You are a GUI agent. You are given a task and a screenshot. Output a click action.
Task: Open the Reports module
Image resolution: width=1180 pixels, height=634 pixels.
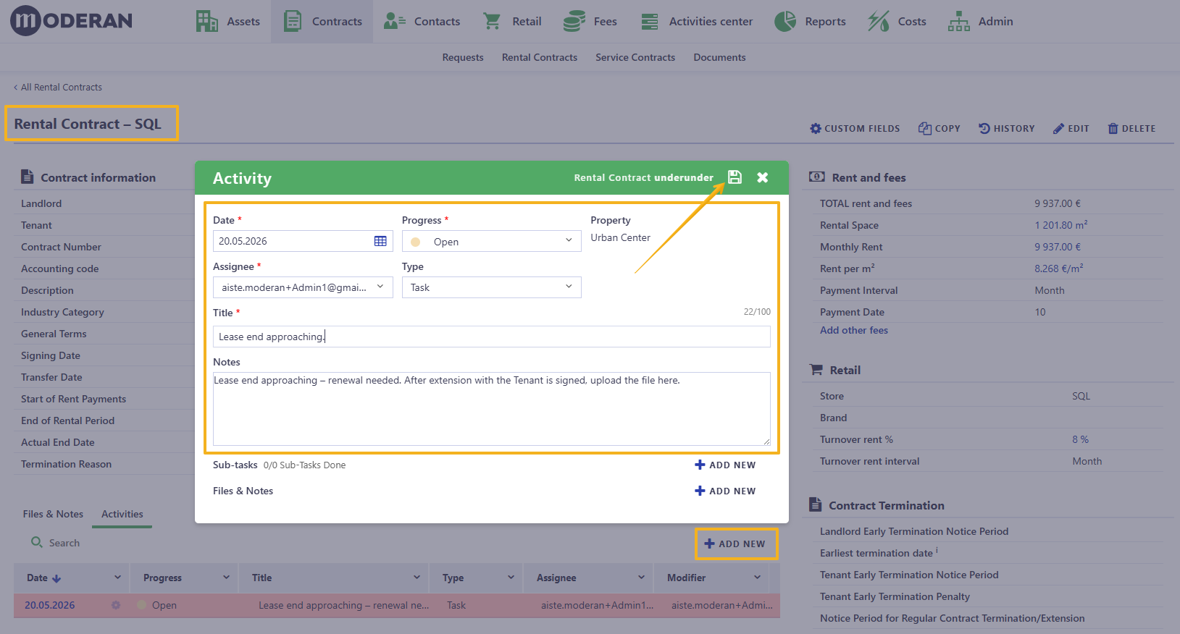point(810,22)
